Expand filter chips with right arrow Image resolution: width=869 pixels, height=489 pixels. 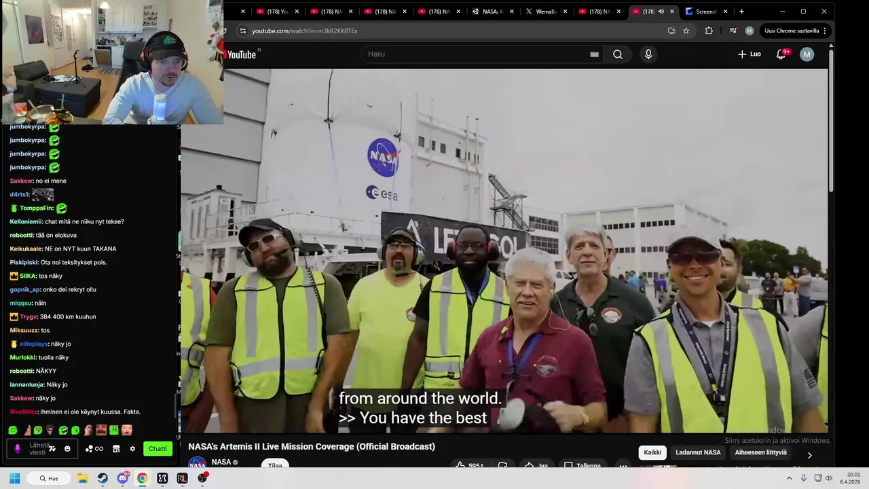pyautogui.click(x=809, y=455)
